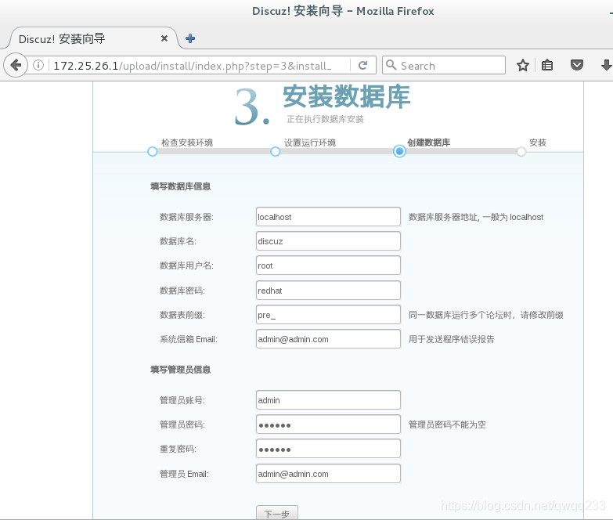
Task: Click the 系统信箱 Email input field
Action: 328,338
